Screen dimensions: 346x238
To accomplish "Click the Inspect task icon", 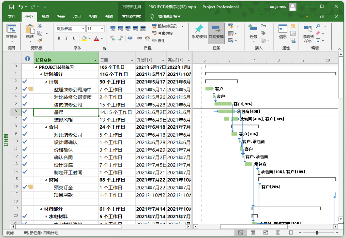I will tap(231, 26).
